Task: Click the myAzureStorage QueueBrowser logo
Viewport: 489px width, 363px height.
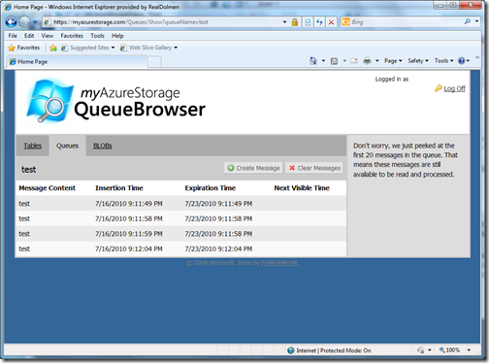Action: pos(115,101)
